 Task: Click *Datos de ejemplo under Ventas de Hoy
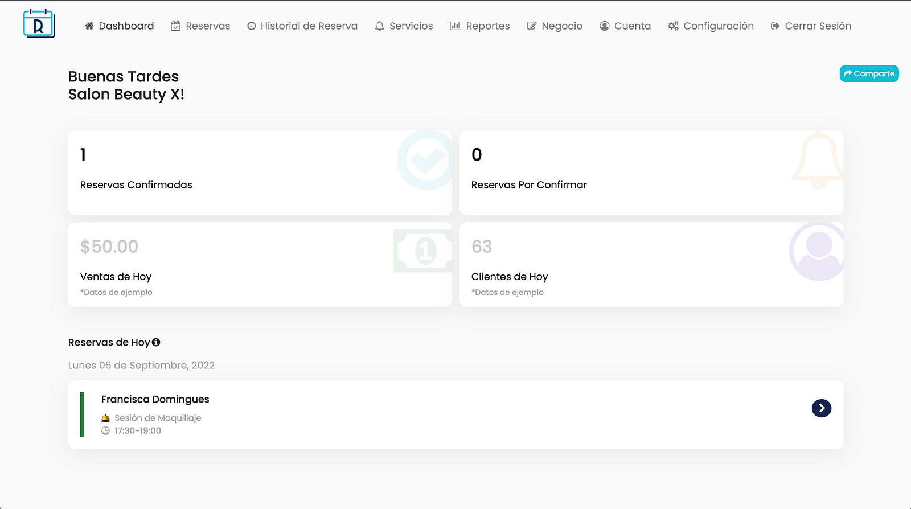click(116, 292)
